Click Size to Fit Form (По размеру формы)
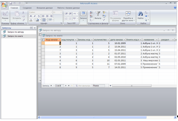Image resolution: width=178 pixels, height=121 pixels. (115, 16)
